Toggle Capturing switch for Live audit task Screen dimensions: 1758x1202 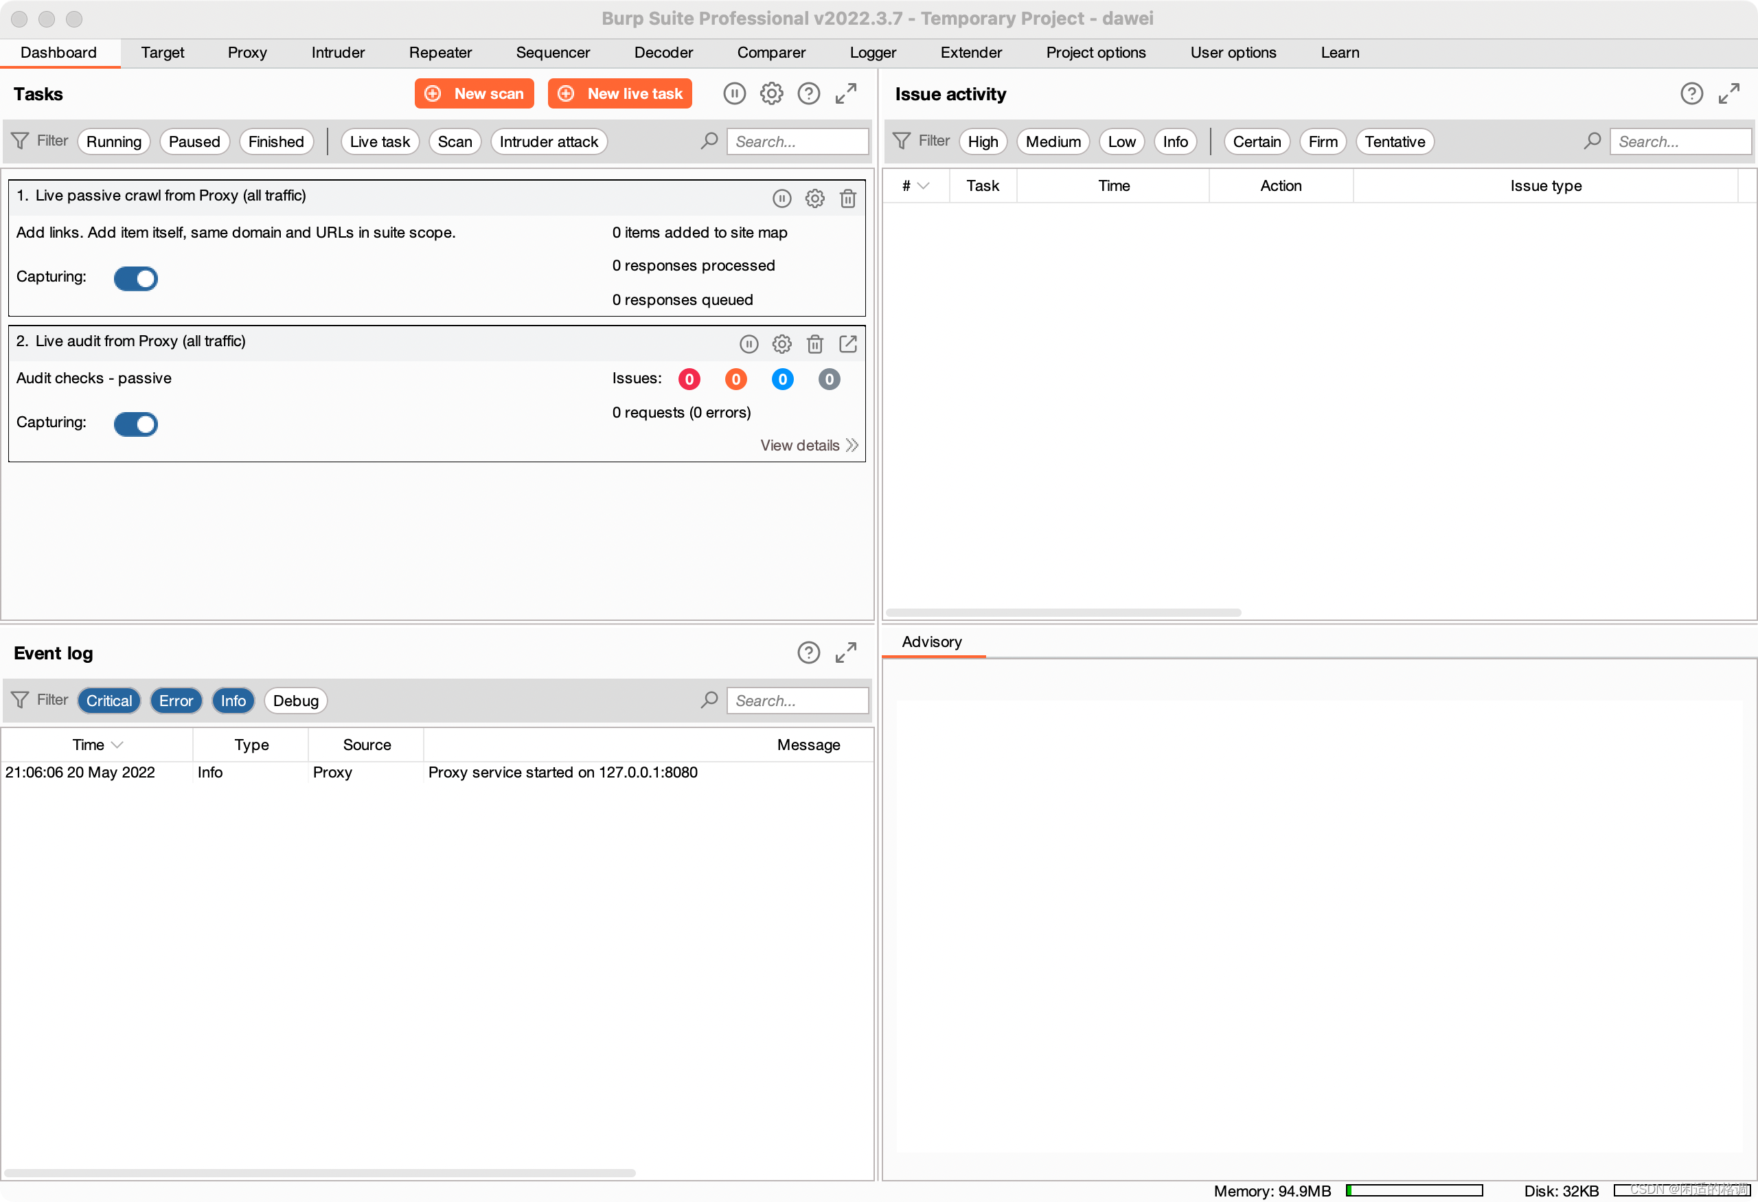coord(135,424)
